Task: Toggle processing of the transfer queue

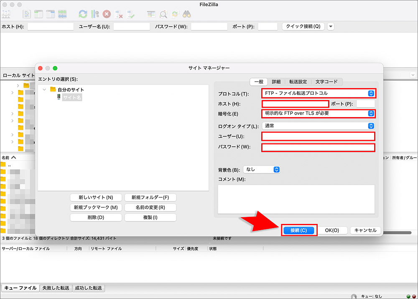Action: point(94,14)
